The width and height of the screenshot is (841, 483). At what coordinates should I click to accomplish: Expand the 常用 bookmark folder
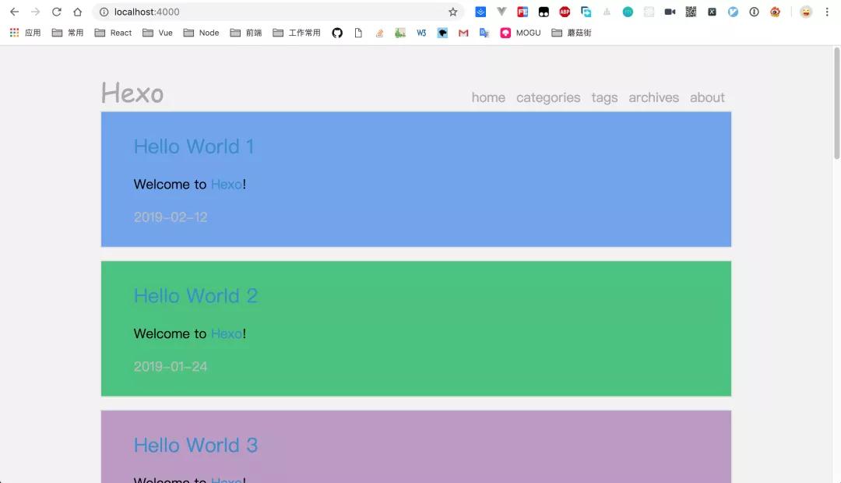pos(68,33)
